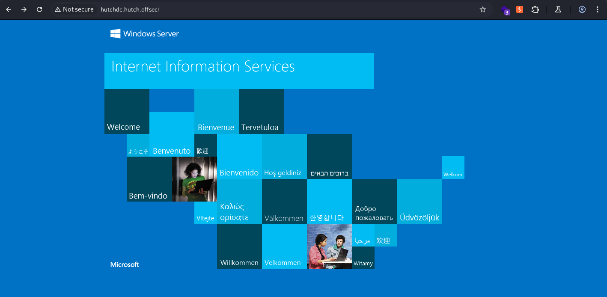Open the Not secure site info chip

[74, 9]
